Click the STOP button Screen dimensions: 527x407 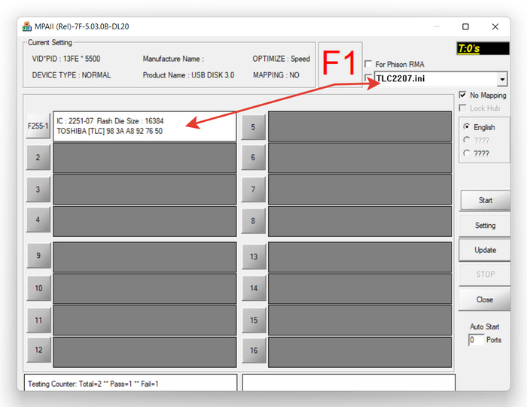coord(485,275)
